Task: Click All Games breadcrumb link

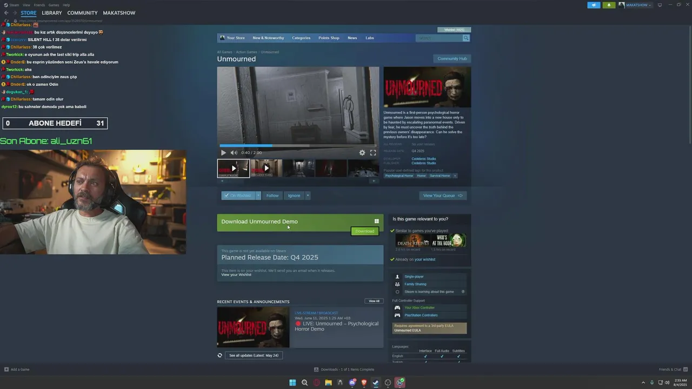Action: [224, 52]
